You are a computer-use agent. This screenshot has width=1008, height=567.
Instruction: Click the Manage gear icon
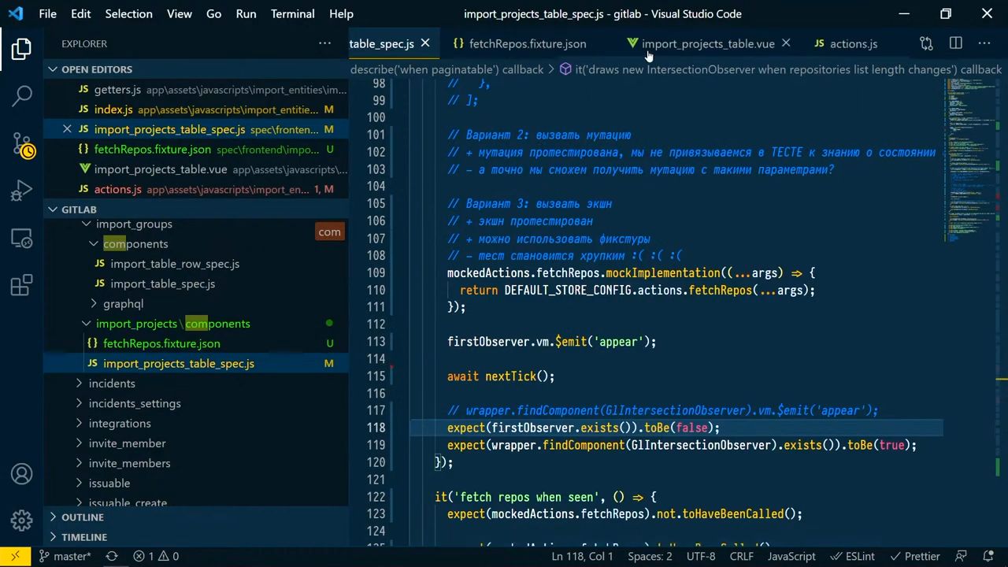coord(22,520)
